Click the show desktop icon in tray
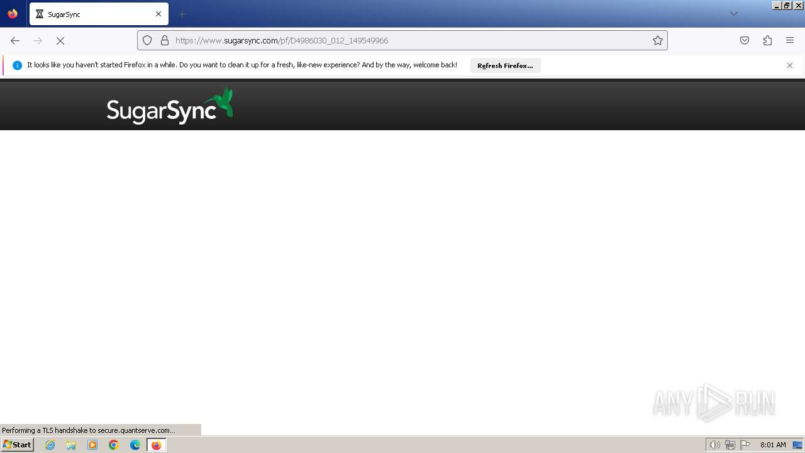Image resolution: width=805 pixels, height=453 pixels. 797,445
